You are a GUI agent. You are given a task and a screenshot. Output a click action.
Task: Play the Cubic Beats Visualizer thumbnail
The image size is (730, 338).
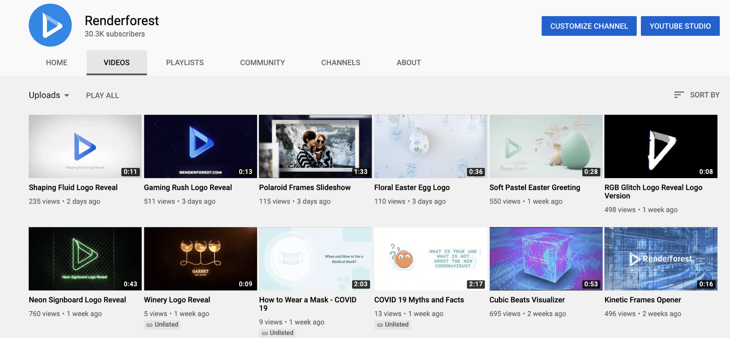(546, 259)
